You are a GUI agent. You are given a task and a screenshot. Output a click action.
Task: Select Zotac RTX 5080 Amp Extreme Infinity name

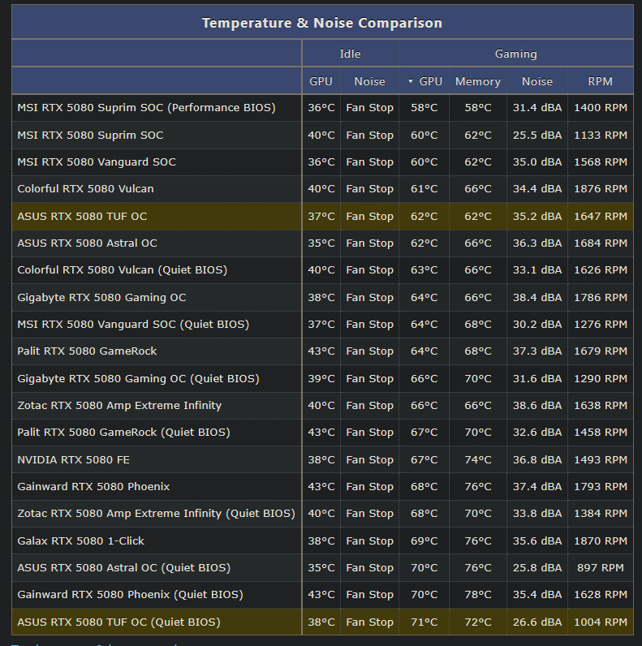pyautogui.click(x=119, y=406)
